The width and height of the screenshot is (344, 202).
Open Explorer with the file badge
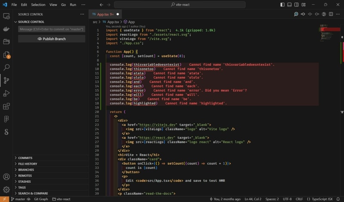[x=6, y=55]
